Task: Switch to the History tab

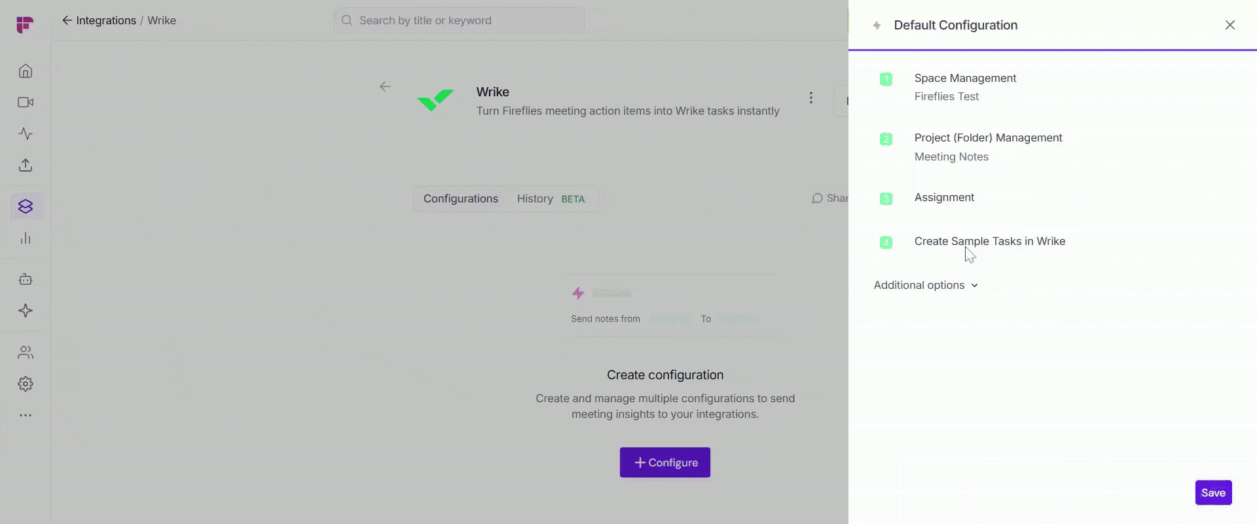Action: pyautogui.click(x=535, y=199)
